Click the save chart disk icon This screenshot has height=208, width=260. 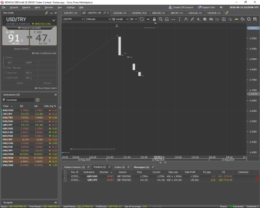pyautogui.click(x=255, y=19)
